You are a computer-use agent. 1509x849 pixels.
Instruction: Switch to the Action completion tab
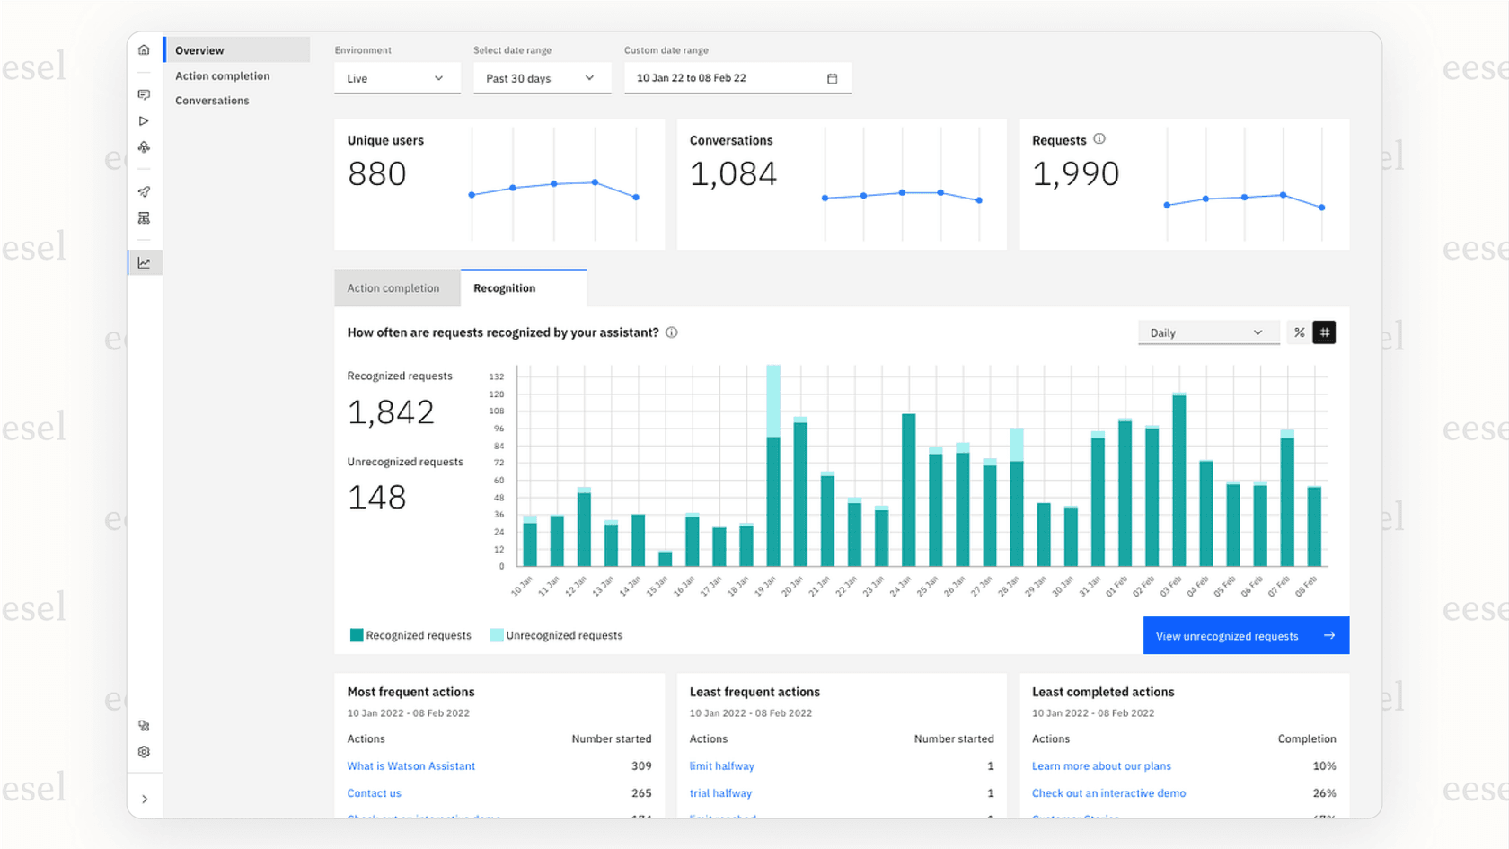pos(396,287)
